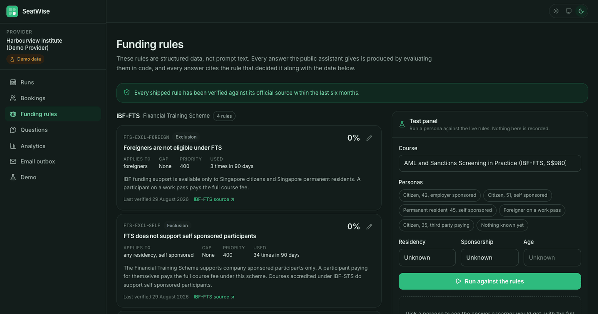
Task: Edit the FTS-EXCL-FOREIGN rule pencil icon
Action: (369, 138)
